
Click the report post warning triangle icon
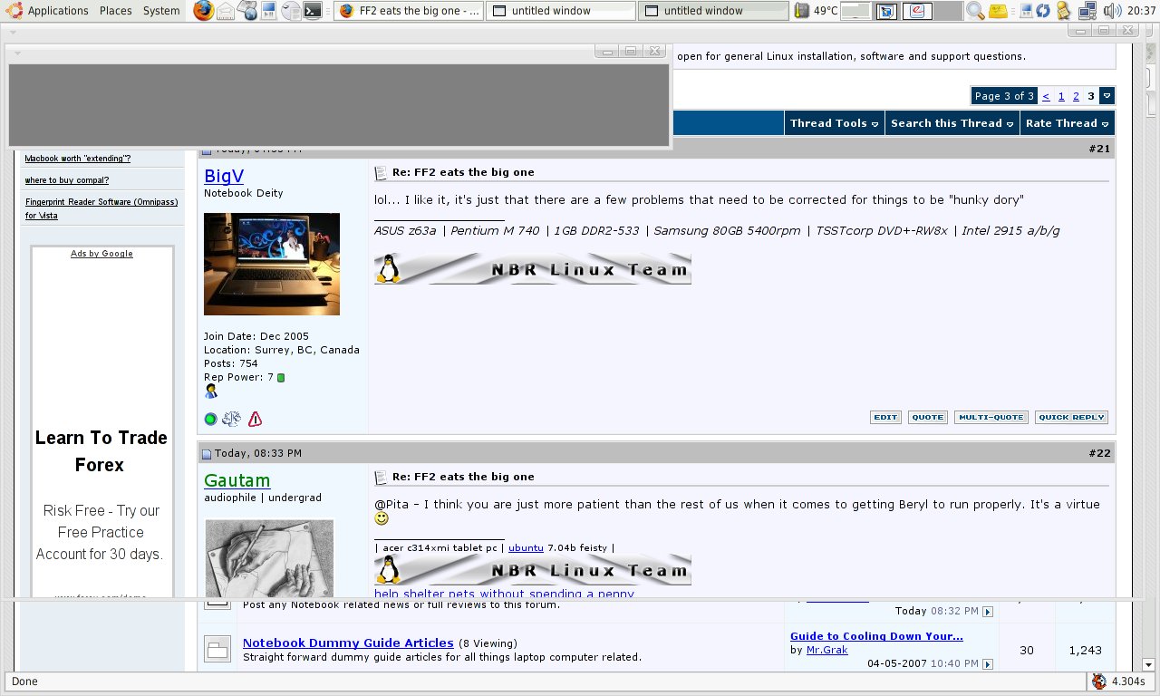point(255,419)
